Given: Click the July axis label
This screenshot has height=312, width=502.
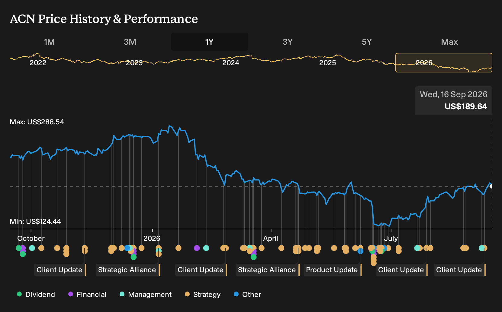Looking at the screenshot, I should (391, 238).
